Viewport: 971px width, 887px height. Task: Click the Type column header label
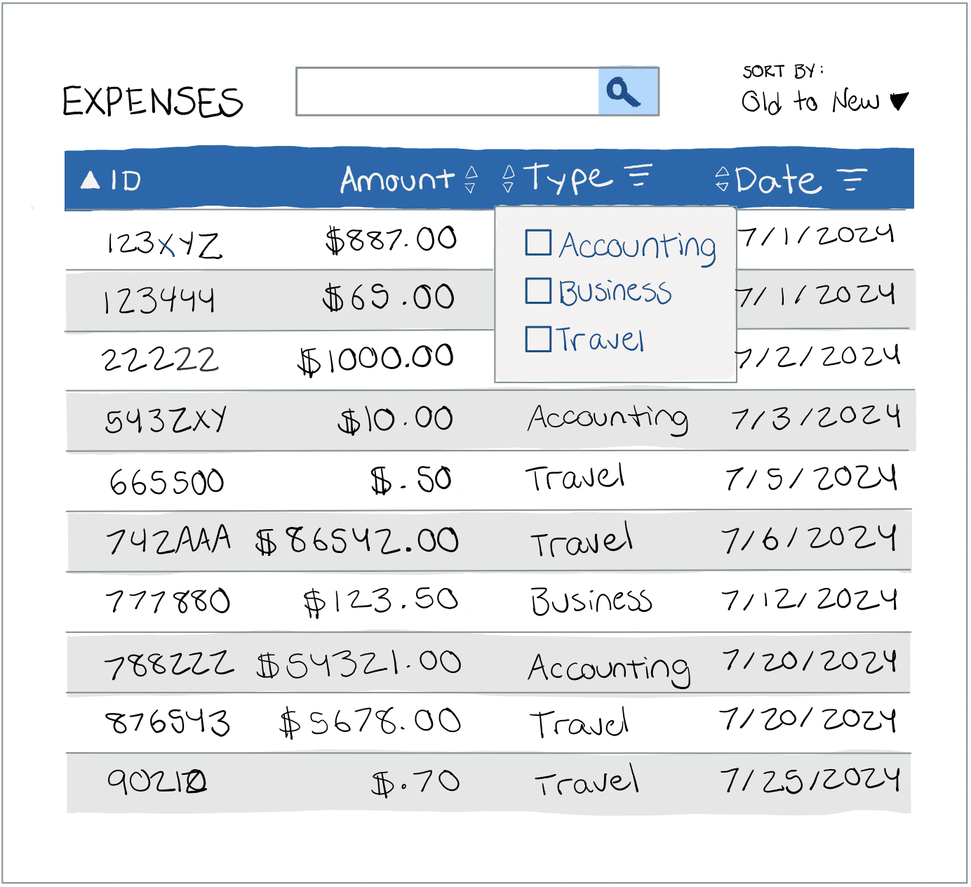(568, 179)
